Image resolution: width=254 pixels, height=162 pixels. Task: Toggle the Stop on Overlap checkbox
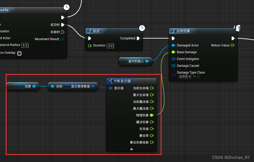click(x=19, y=53)
